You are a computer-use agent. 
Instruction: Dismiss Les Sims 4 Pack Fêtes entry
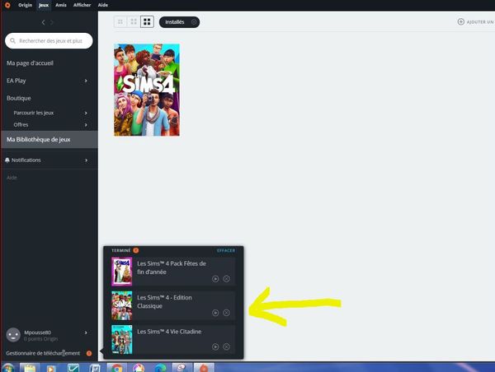click(226, 279)
